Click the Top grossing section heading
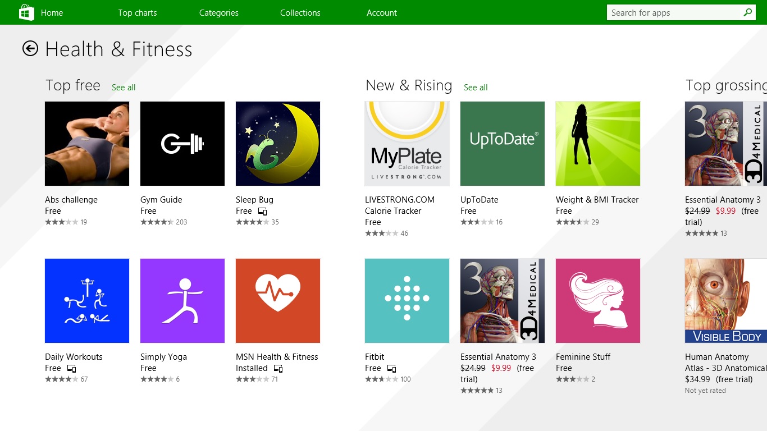This screenshot has height=431, width=767. [x=726, y=85]
